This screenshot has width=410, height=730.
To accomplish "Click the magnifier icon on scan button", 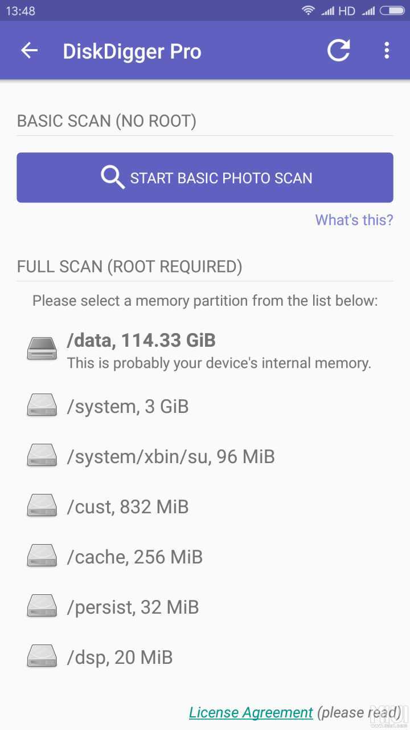I will 113,177.
